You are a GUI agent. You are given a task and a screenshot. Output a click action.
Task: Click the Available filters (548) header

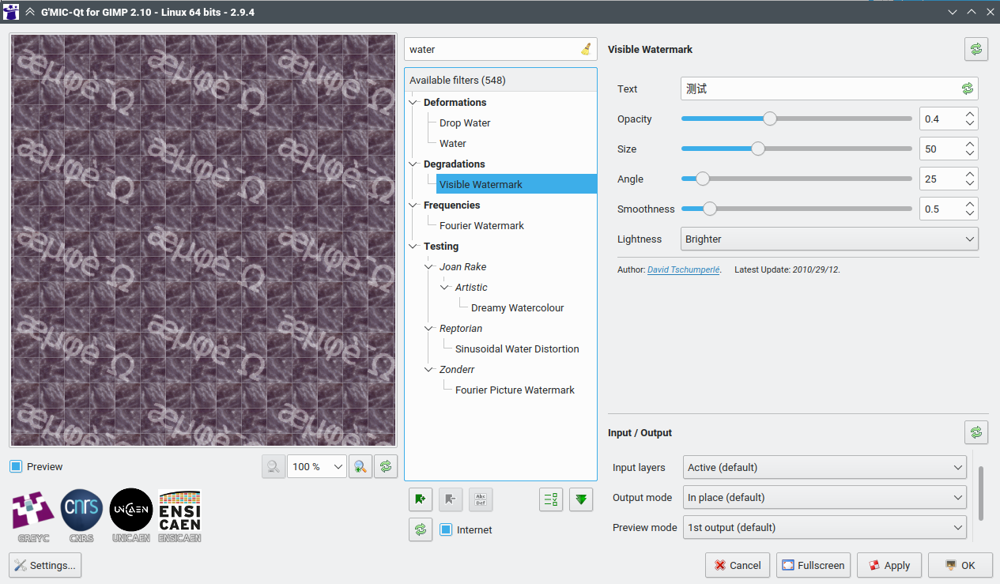[500, 80]
